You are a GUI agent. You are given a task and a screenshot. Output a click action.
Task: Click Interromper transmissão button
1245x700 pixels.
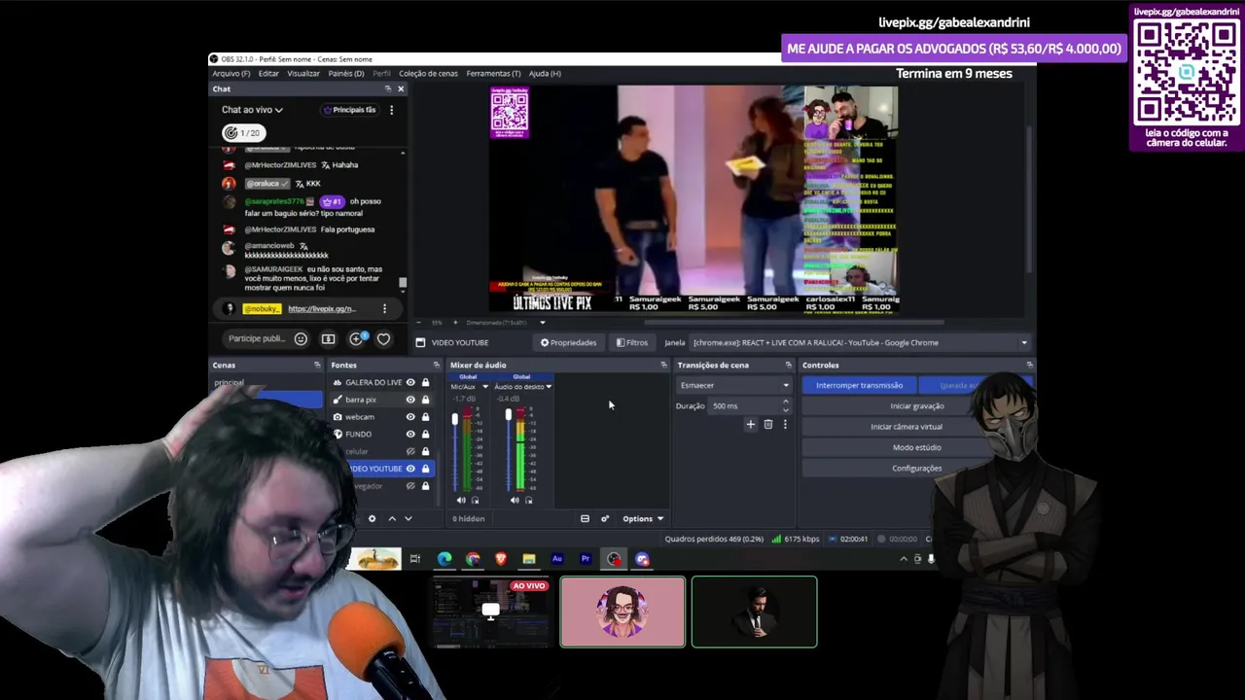click(x=859, y=385)
